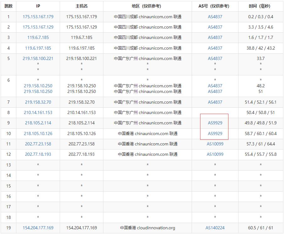Click time value 50.4 / 50.8 / 51
This screenshot has height=234, width=285.
[x=260, y=112]
